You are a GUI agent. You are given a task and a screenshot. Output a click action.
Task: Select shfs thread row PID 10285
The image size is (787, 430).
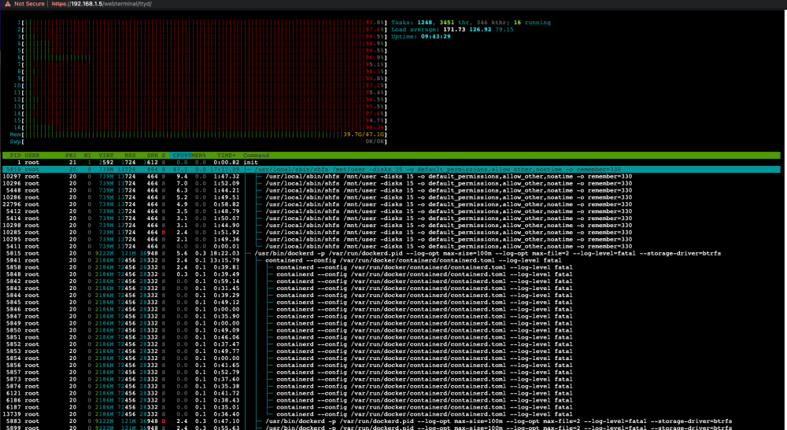point(391,233)
